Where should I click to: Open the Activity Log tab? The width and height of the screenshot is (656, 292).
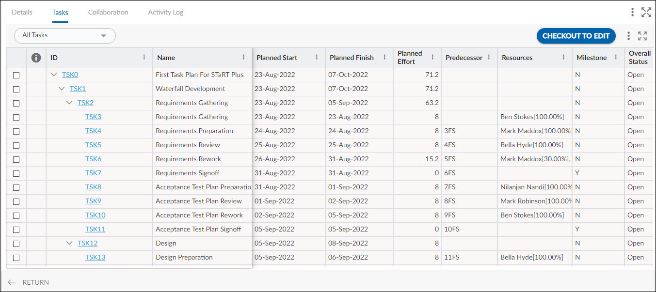coord(165,12)
